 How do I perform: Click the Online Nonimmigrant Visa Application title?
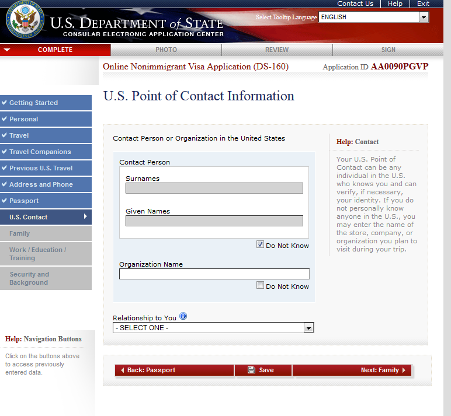tap(196, 67)
